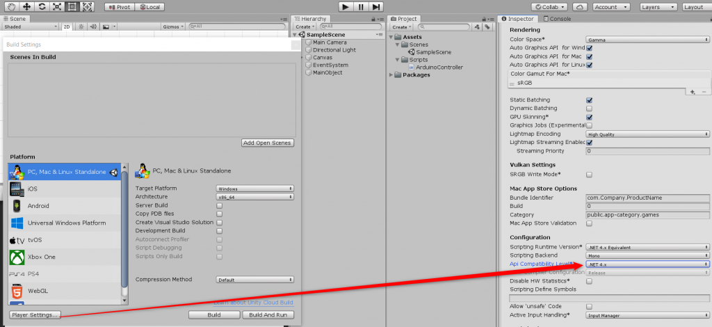The height and width of the screenshot is (327, 712).
Task: Expand the Packages folder
Action: pyautogui.click(x=392, y=75)
